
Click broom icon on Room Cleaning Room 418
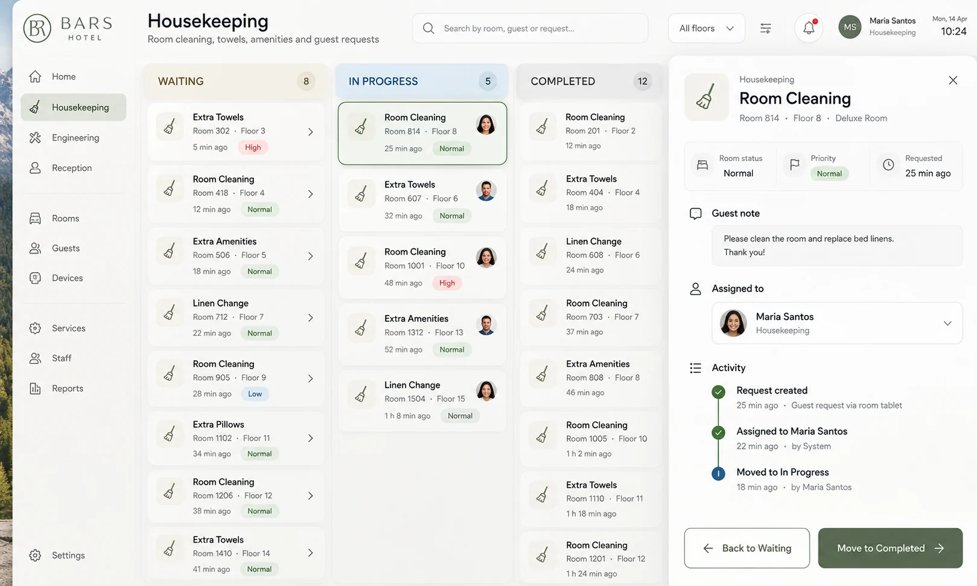click(170, 188)
